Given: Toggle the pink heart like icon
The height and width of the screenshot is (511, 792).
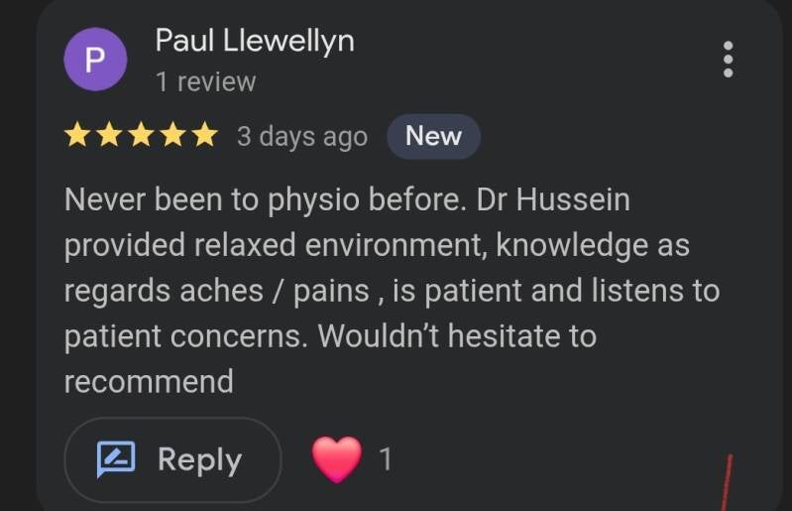Looking at the screenshot, I should (x=337, y=458).
